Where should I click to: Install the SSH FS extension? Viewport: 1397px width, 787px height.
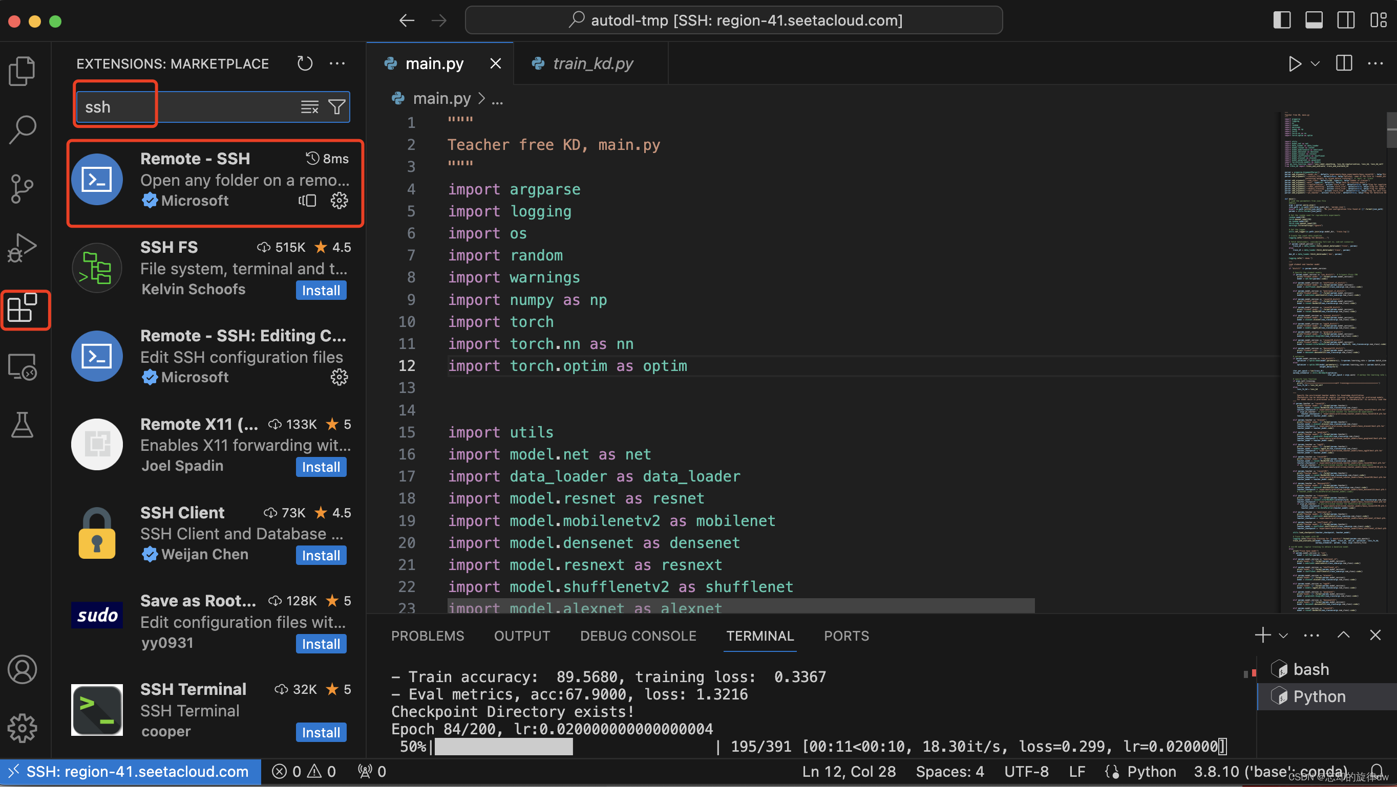click(321, 291)
